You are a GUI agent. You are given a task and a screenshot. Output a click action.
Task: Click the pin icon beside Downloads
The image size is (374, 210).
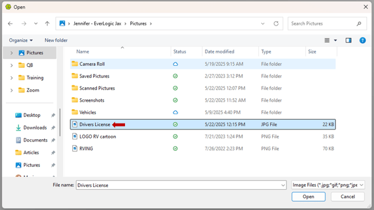click(53, 128)
